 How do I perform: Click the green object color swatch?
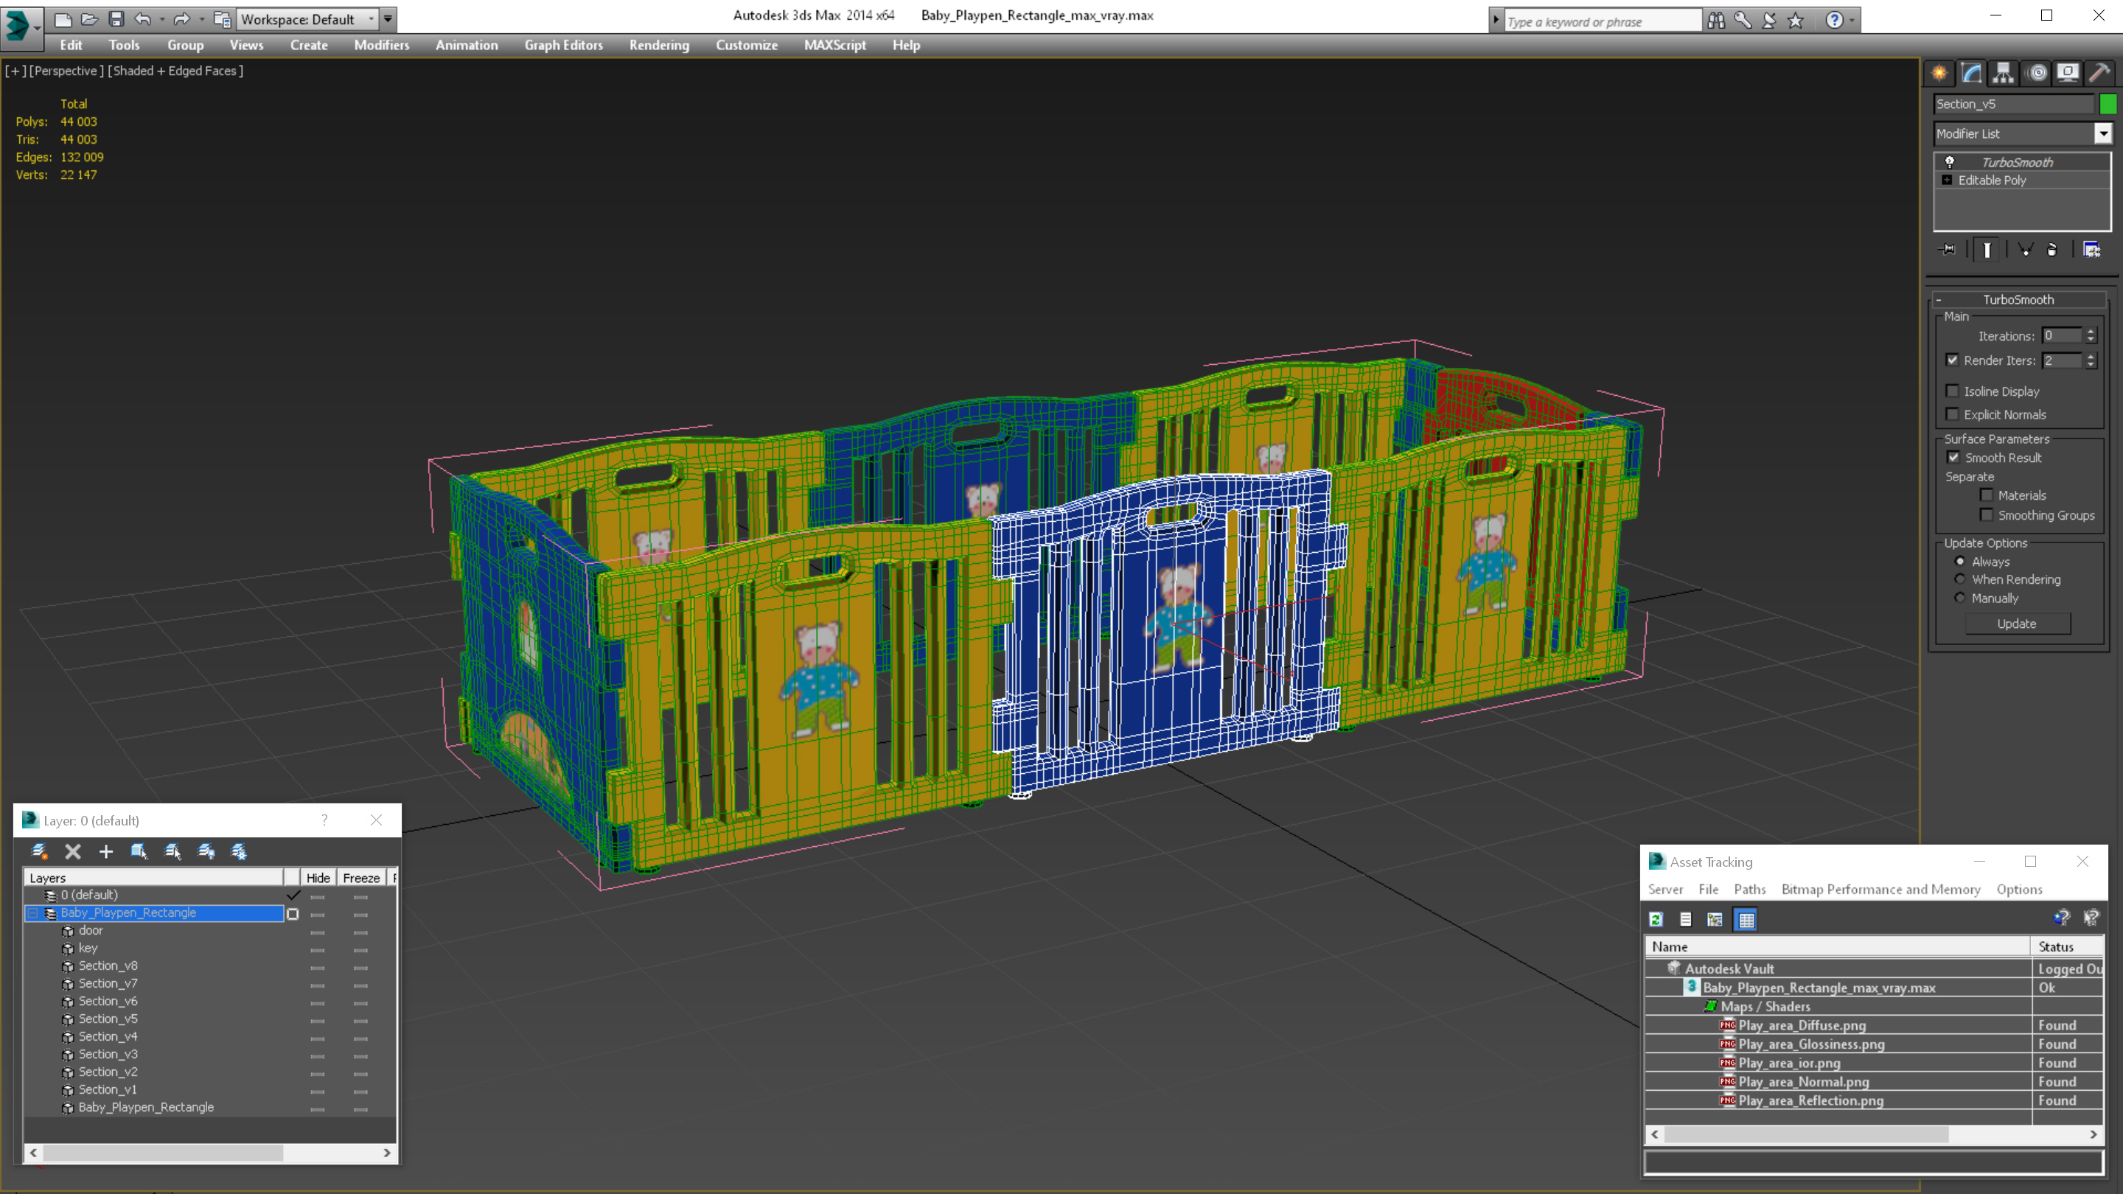point(2108,104)
